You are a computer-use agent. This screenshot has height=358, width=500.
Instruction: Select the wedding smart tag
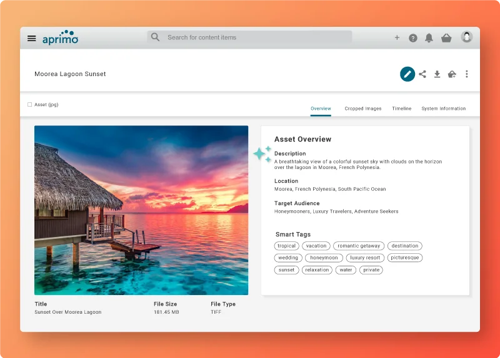point(288,258)
